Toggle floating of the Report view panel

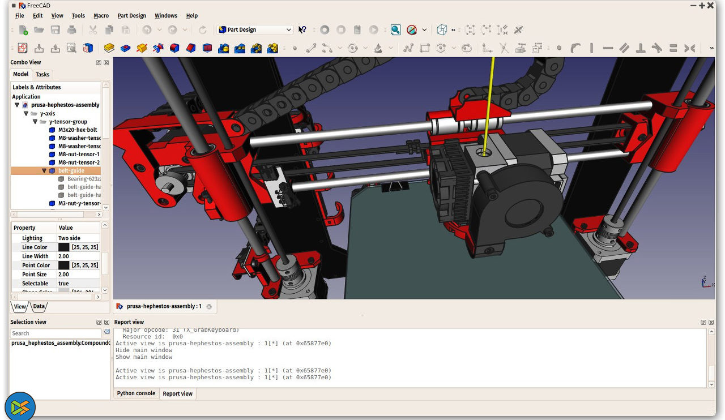click(703, 323)
